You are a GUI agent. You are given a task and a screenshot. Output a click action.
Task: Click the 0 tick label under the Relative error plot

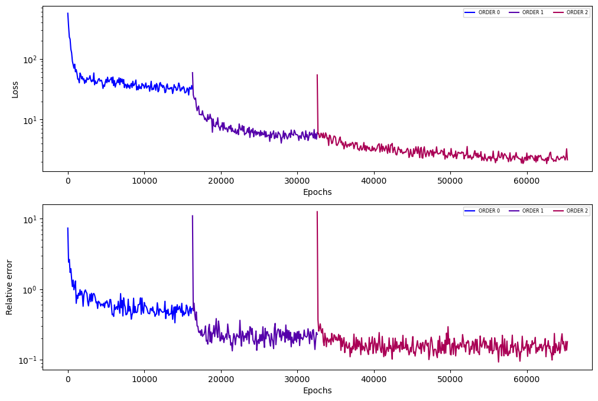click(x=68, y=379)
